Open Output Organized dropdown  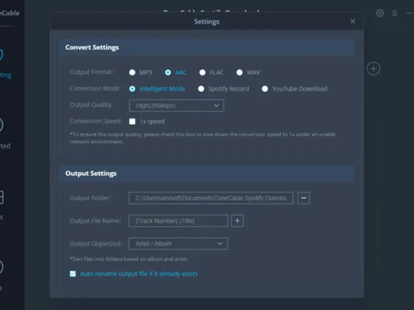pyautogui.click(x=178, y=243)
